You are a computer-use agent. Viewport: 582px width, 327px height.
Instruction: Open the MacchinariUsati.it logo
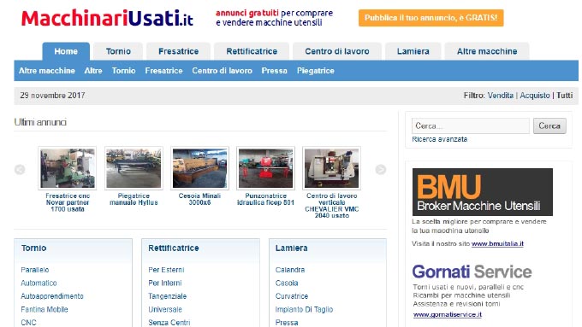point(107,18)
